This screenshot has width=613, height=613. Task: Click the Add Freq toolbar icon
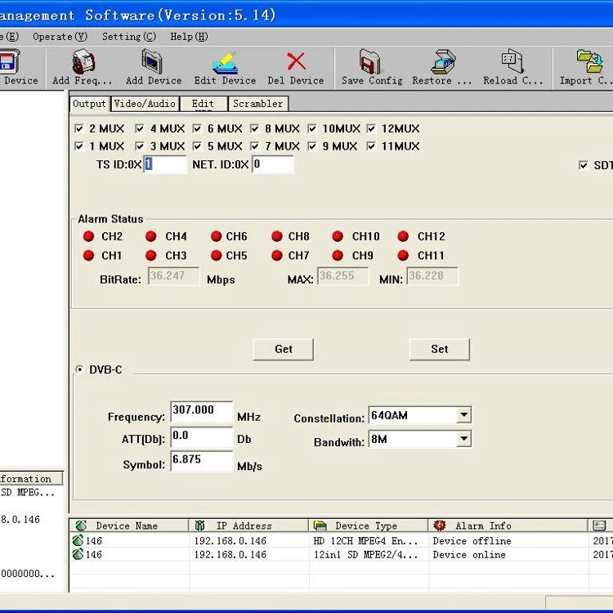point(83,63)
